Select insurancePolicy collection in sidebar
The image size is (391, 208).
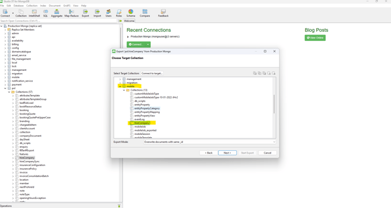click(28, 169)
